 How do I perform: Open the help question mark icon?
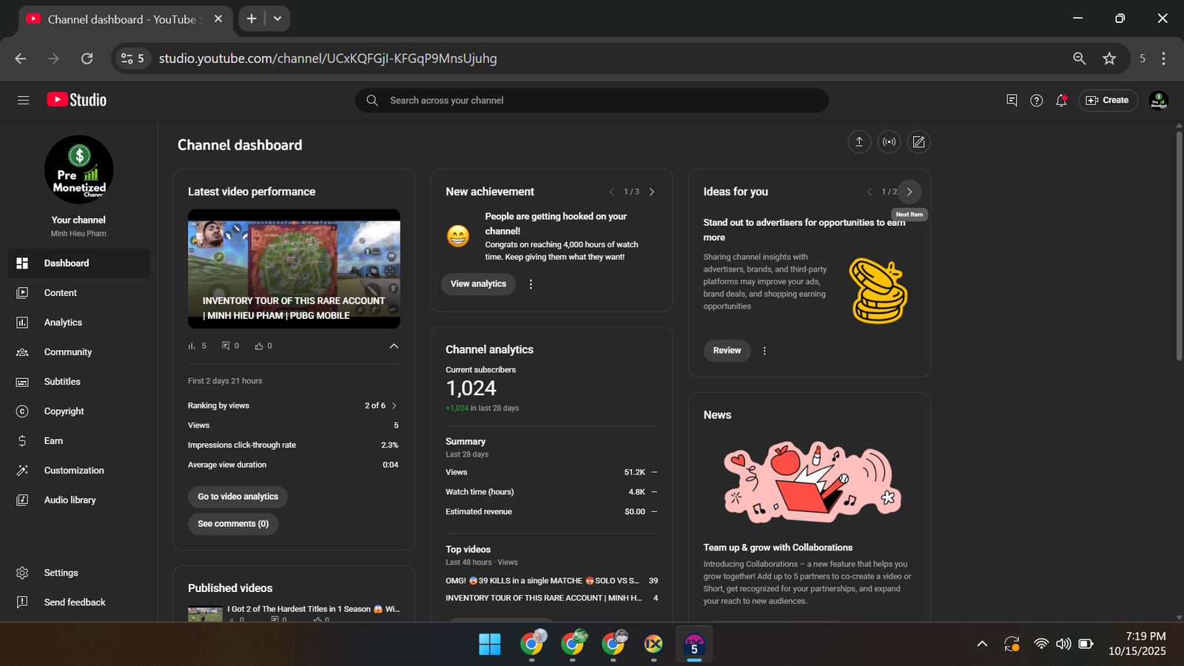[1036, 101]
